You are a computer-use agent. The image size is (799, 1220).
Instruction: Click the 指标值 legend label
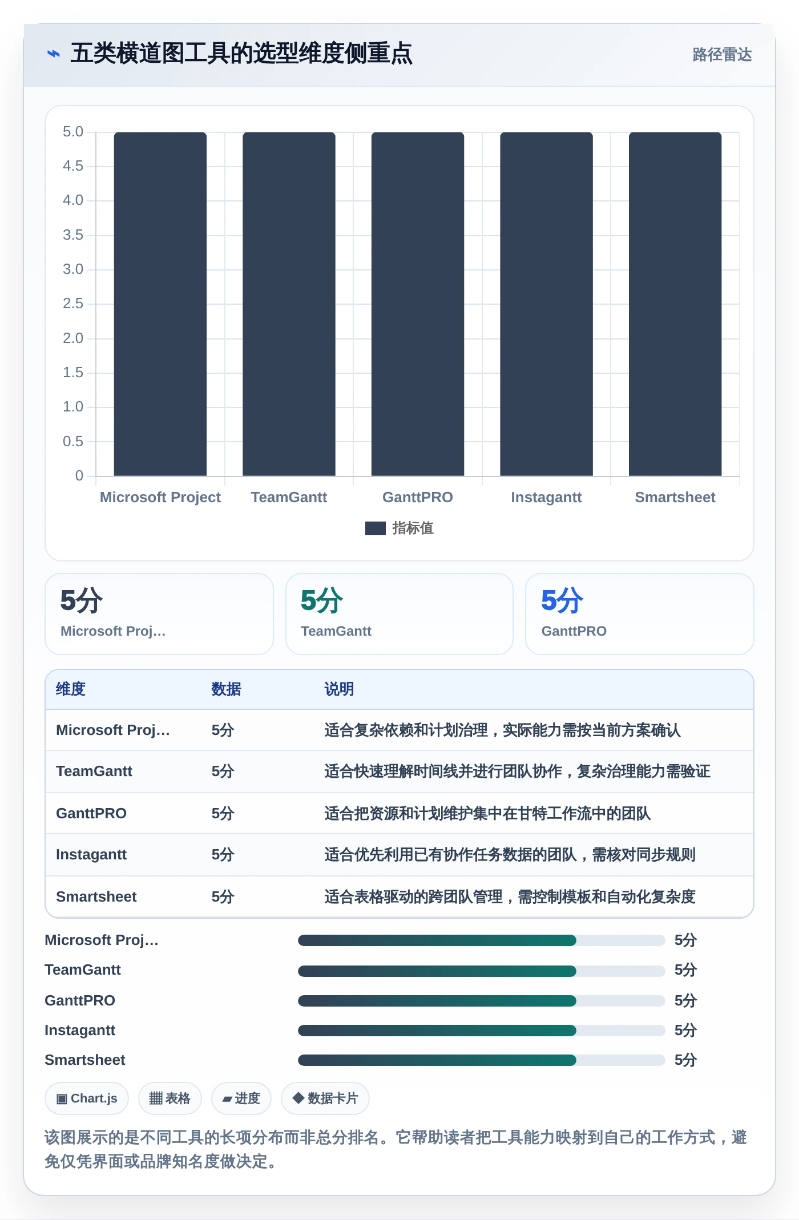(x=413, y=528)
